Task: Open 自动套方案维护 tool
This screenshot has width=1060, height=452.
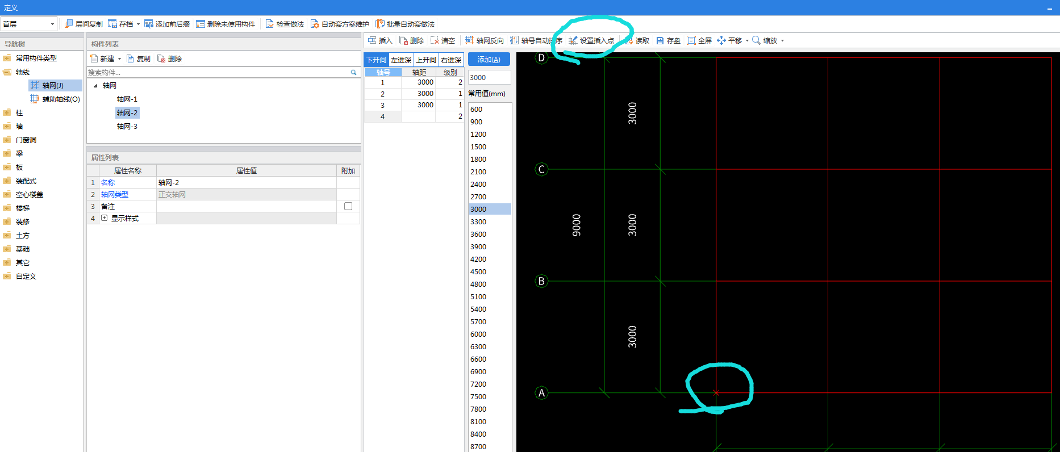Action: (x=340, y=24)
